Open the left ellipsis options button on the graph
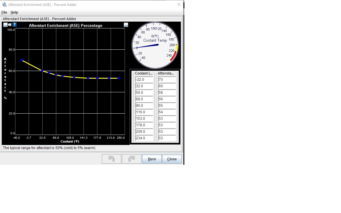The height and width of the screenshot is (213, 341). tap(5, 25)
